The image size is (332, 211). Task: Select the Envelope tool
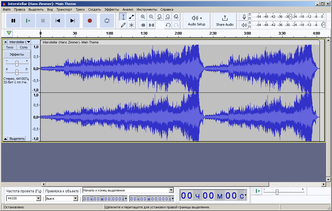132,17
